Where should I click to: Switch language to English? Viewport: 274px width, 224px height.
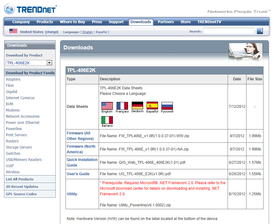88,32
